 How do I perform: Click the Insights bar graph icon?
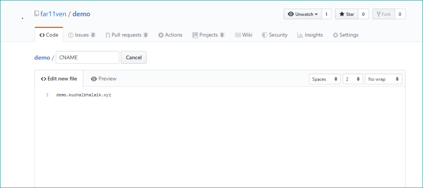300,35
